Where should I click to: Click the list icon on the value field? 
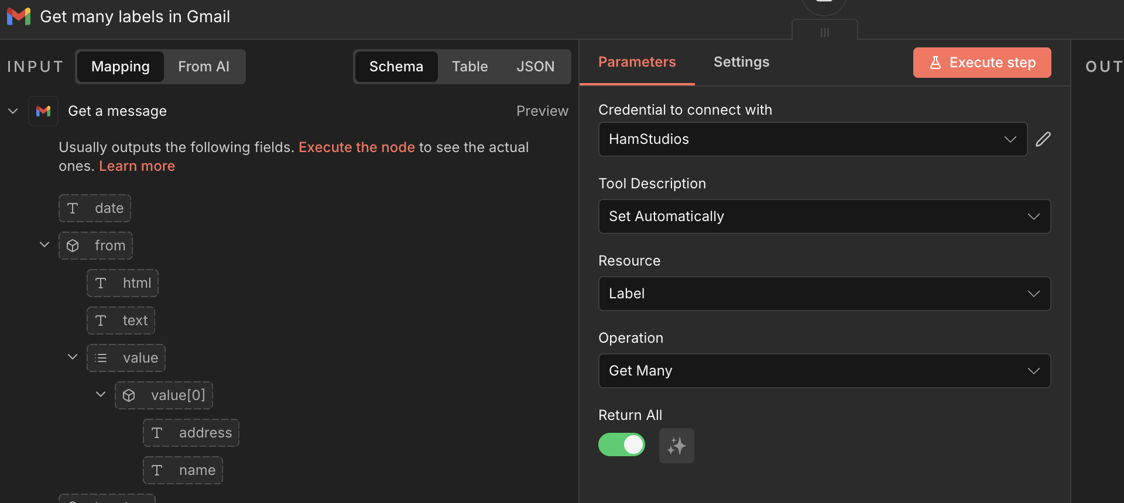pos(101,358)
